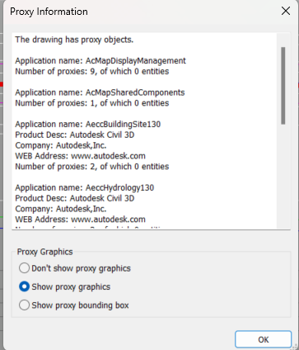Click the 'Number of proxies: 9' line
Viewport: 299px width, 350px height.
coord(92,72)
